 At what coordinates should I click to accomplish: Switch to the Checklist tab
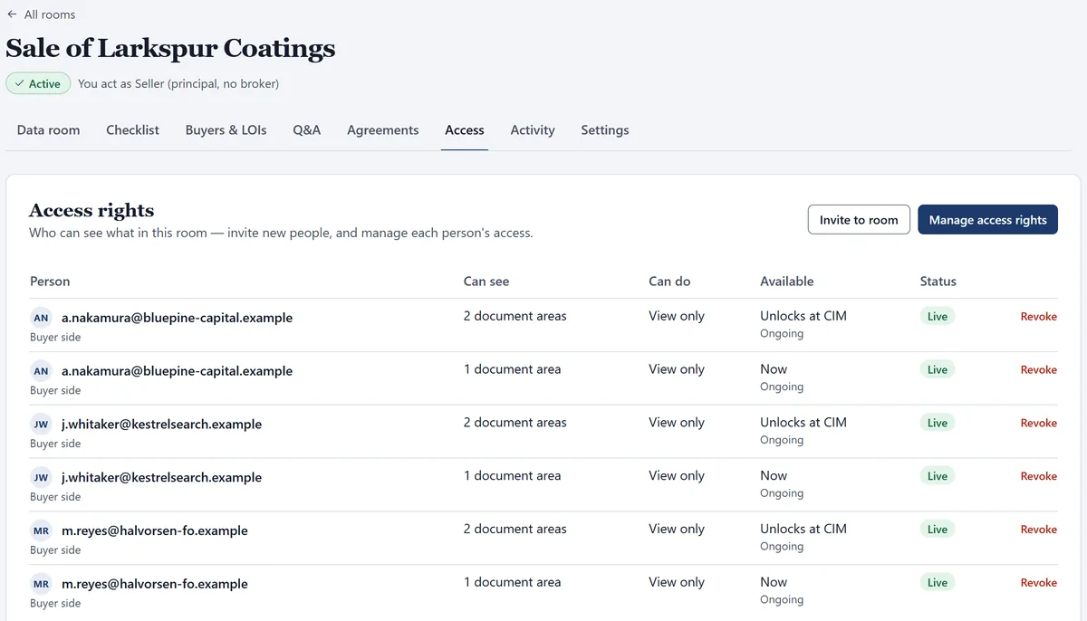tap(132, 130)
